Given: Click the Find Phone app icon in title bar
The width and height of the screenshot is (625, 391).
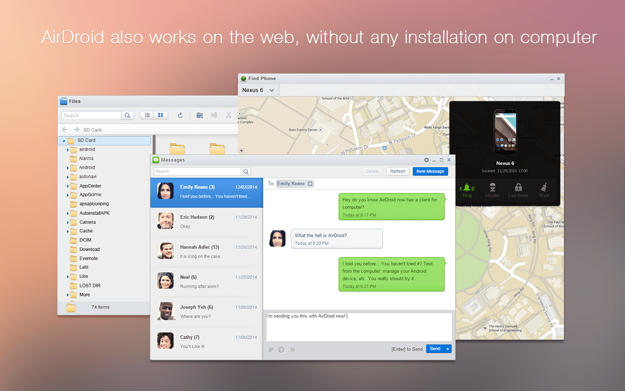Looking at the screenshot, I should click(244, 78).
